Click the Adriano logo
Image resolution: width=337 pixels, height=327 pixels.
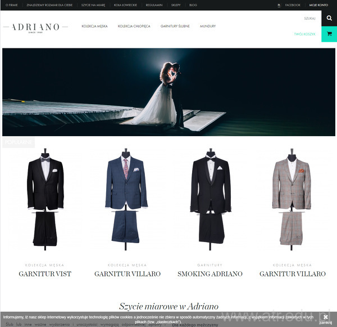coord(35,28)
